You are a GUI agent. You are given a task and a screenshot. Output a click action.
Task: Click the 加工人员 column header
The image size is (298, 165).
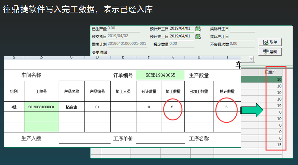pyautogui.click(x=123, y=92)
